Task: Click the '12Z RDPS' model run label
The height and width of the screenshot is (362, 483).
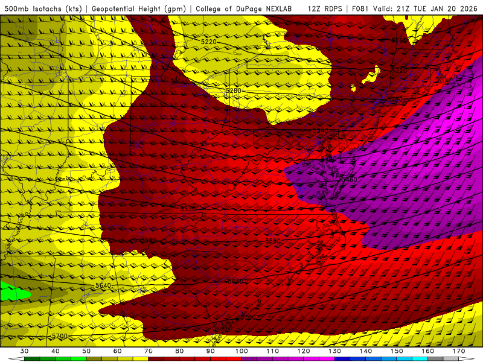Action: click(x=325, y=9)
